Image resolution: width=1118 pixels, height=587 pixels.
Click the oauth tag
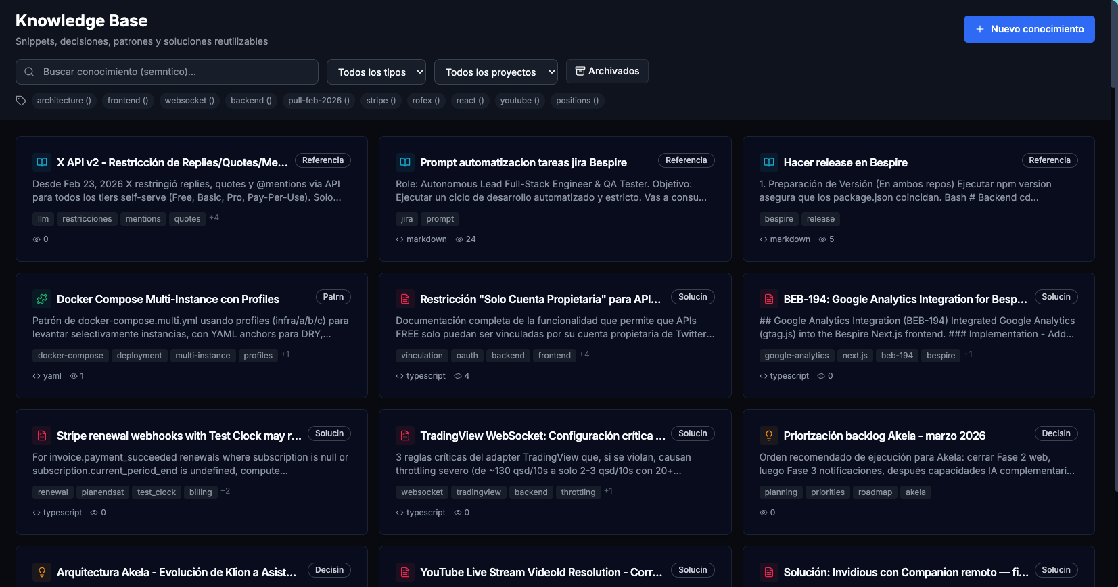467,356
